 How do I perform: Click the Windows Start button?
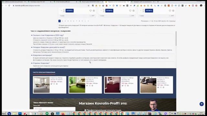click(4, 113)
